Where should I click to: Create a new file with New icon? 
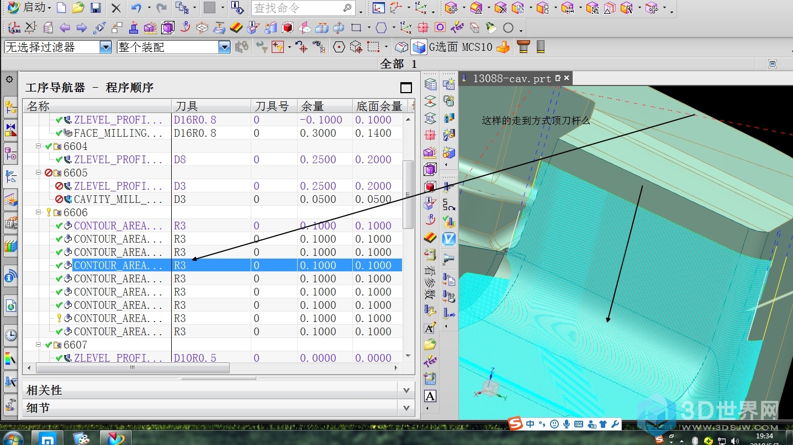click(61, 8)
